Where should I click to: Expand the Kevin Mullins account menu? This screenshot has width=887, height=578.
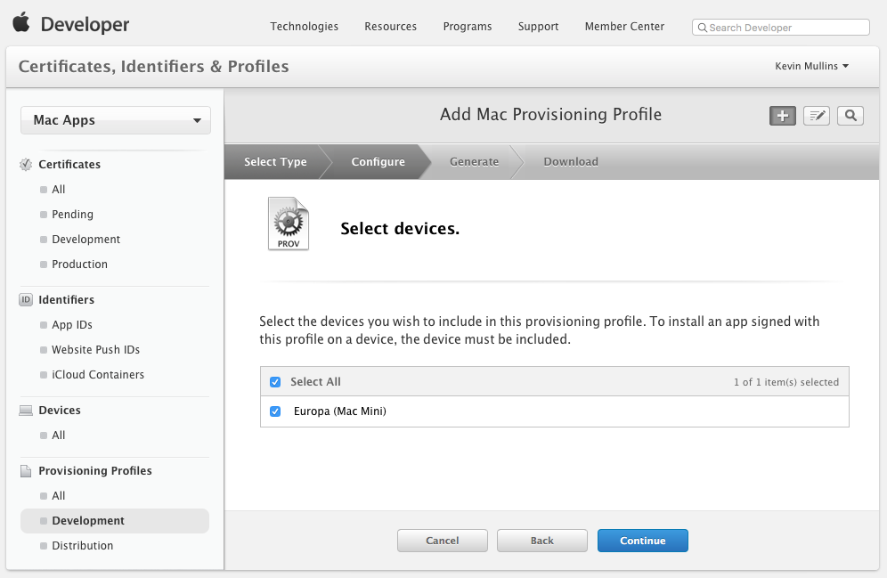tap(812, 66)
